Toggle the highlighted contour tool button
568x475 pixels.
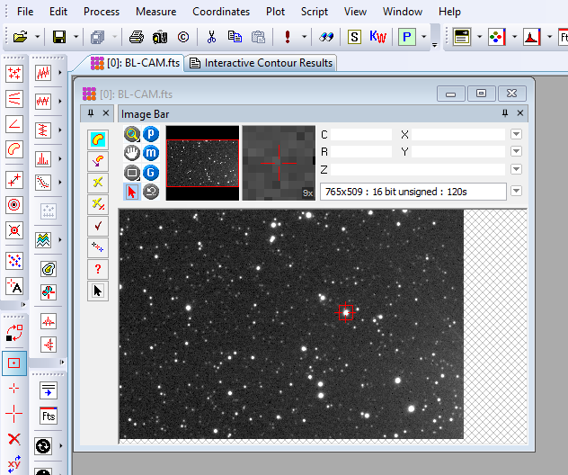98,139
